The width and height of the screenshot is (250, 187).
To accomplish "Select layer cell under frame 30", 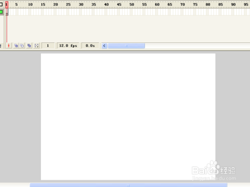I will tap(81, 12).
